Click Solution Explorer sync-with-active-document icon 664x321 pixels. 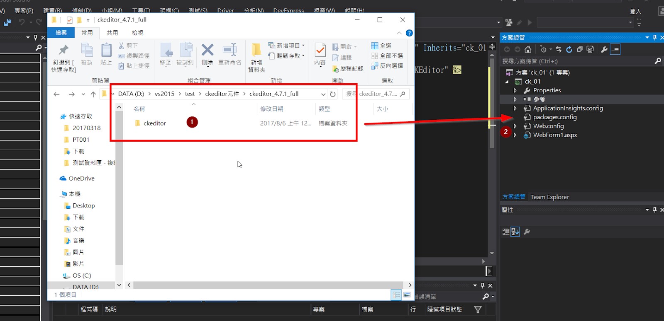pos(559,49)
